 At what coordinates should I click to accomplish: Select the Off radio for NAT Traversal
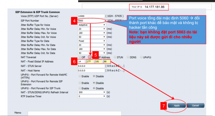(79, 57)
